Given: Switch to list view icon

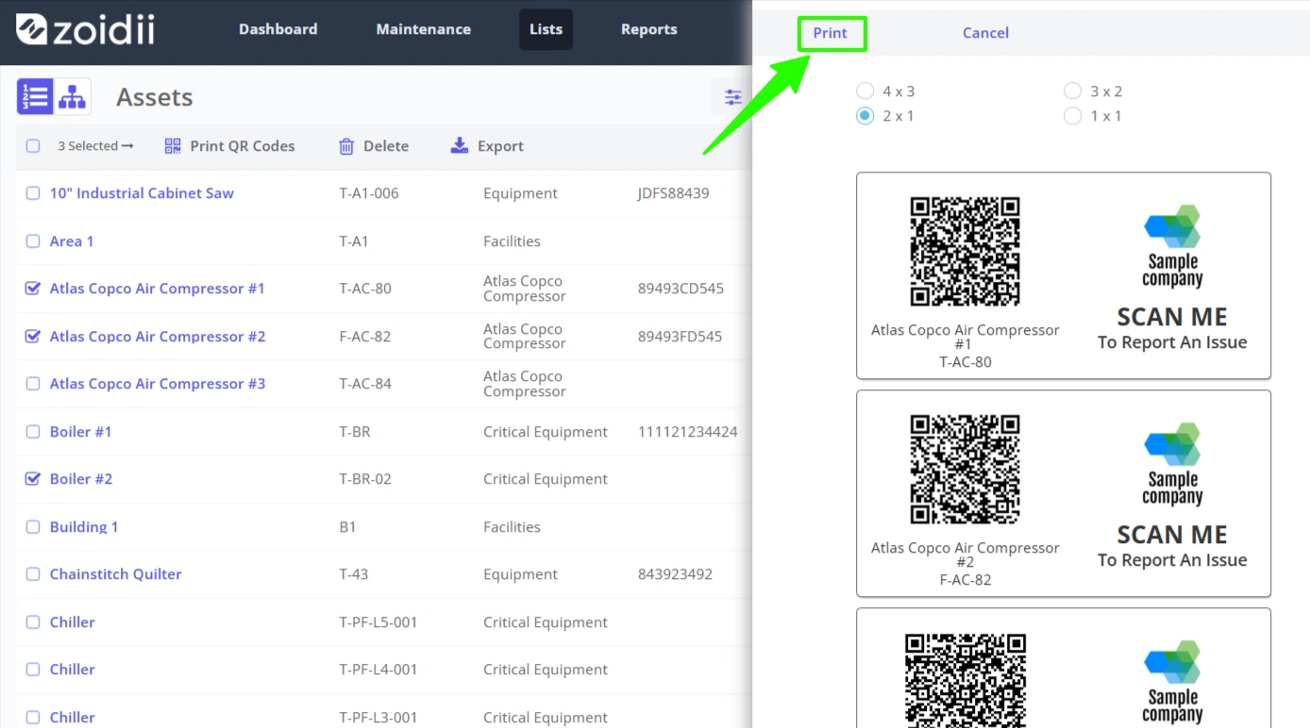Looking at the screenshot, I should pyautogui.click(x=35, y=97).
